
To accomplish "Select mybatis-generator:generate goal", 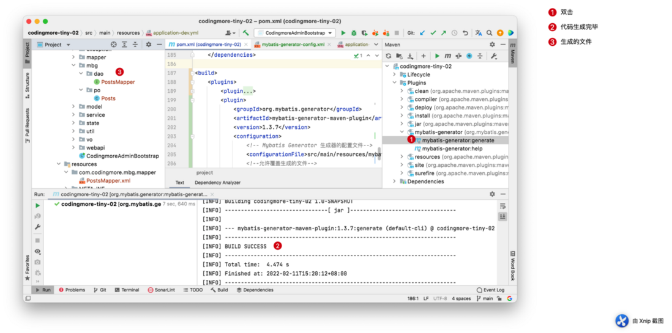I will click(458, 141).
